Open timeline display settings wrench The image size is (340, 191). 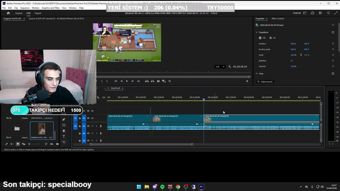coord(98,97)
